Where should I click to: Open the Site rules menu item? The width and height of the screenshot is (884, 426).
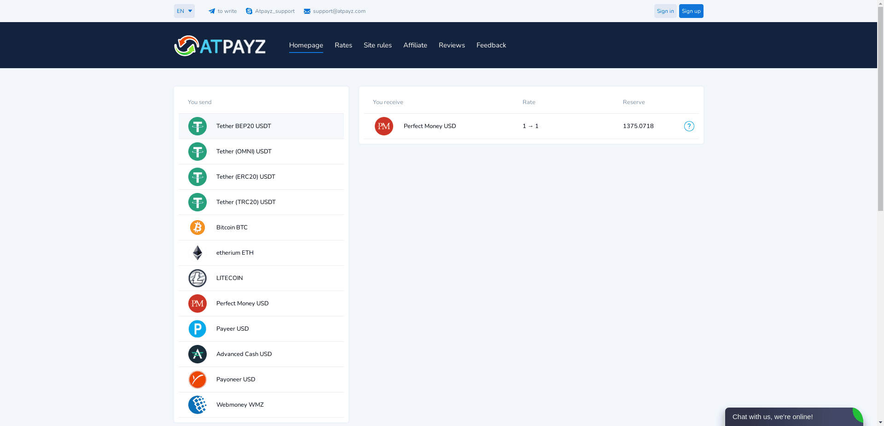tap(378, 45)
